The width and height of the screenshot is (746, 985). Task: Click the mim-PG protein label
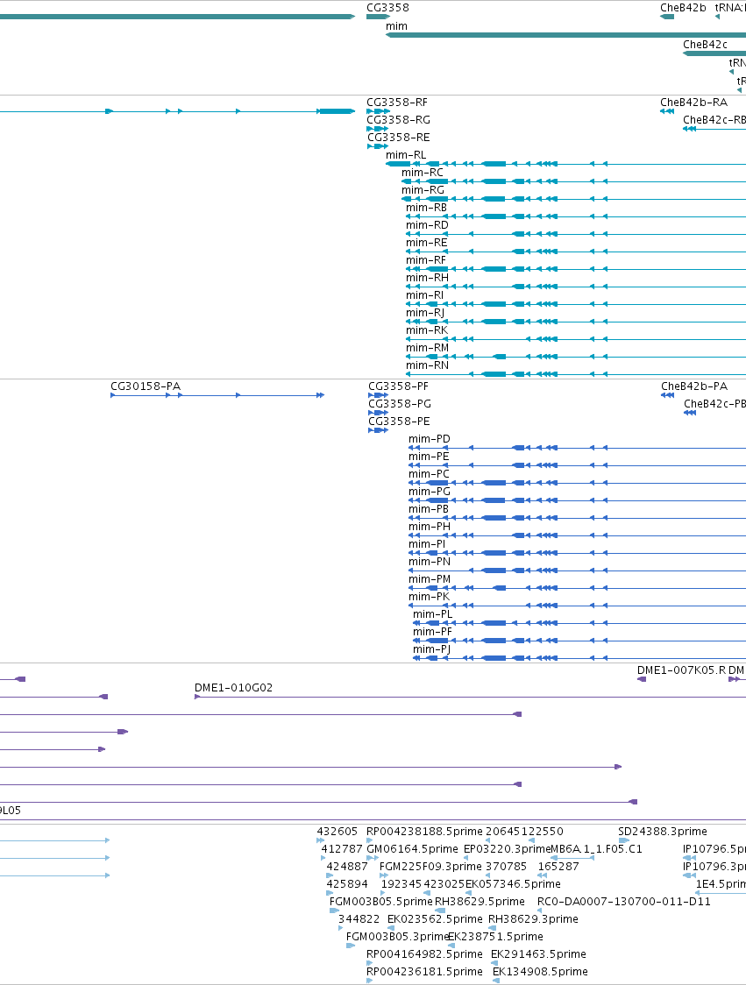[x=430, y=492]
